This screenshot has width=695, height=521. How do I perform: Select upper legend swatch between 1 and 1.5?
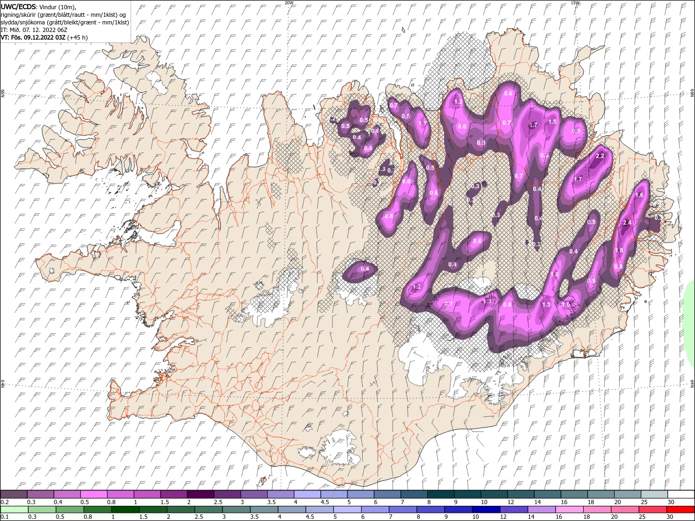pos(147,494)
